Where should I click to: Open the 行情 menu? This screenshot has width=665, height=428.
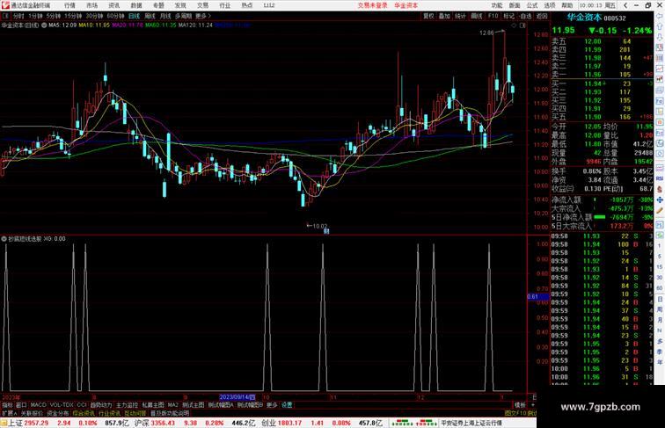(69, 5)
